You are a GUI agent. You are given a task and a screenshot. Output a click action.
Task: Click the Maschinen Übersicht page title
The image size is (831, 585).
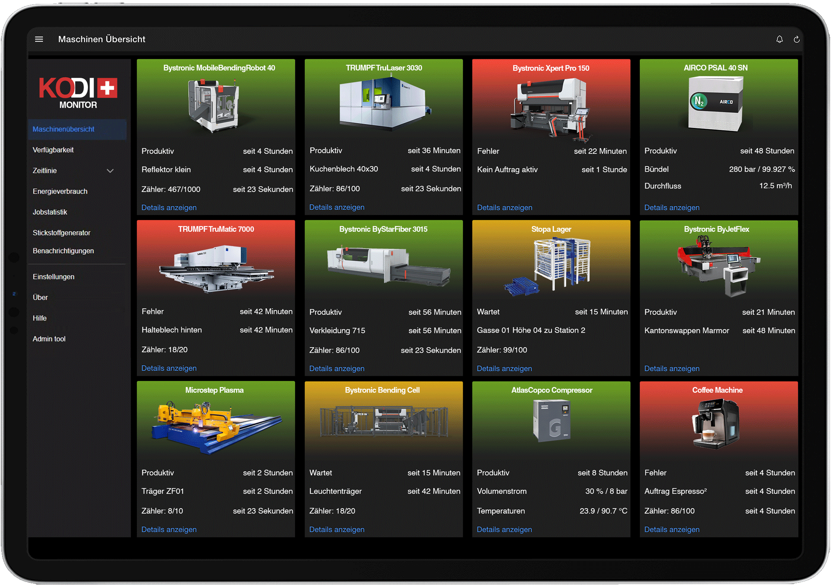coord(102,39)
